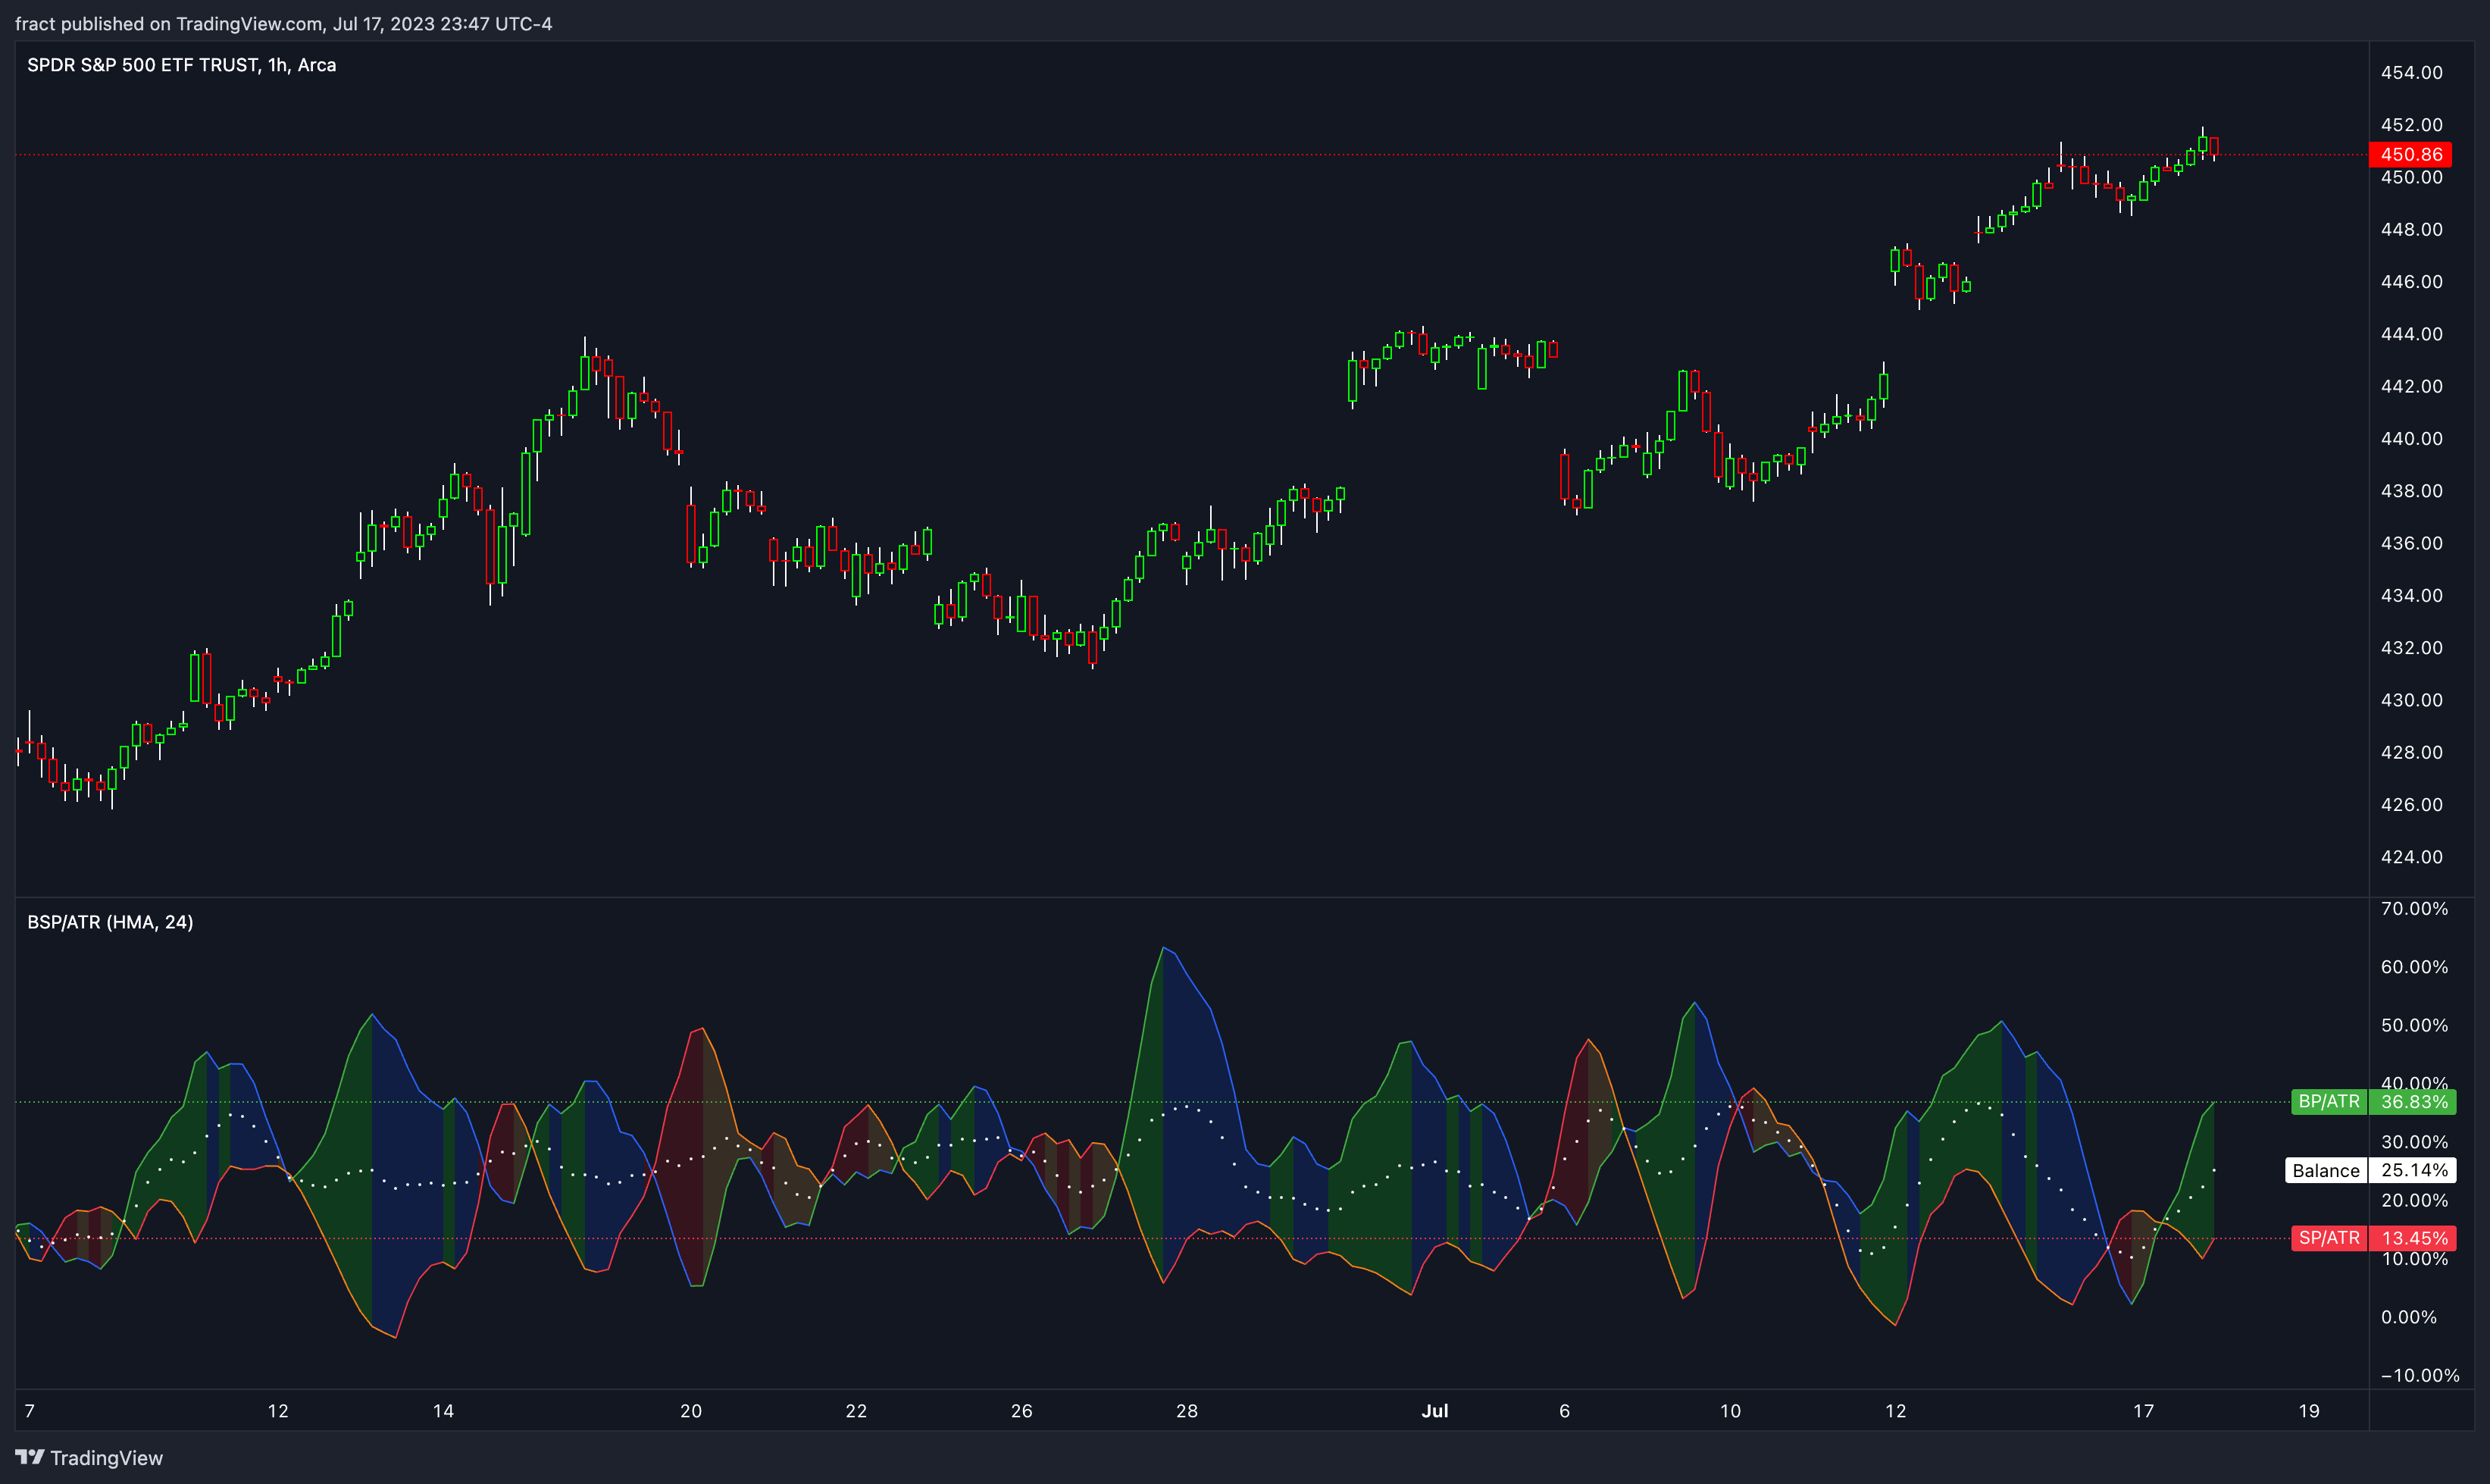The width and height of the screenshot is (2490, 1484).
Task: Click the 430.00 price axis label
Action: coord(2411,700)
